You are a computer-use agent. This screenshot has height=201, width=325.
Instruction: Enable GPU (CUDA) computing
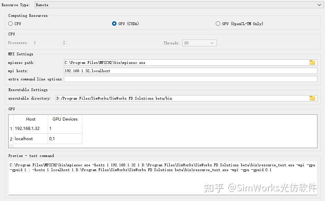[114, 23]
